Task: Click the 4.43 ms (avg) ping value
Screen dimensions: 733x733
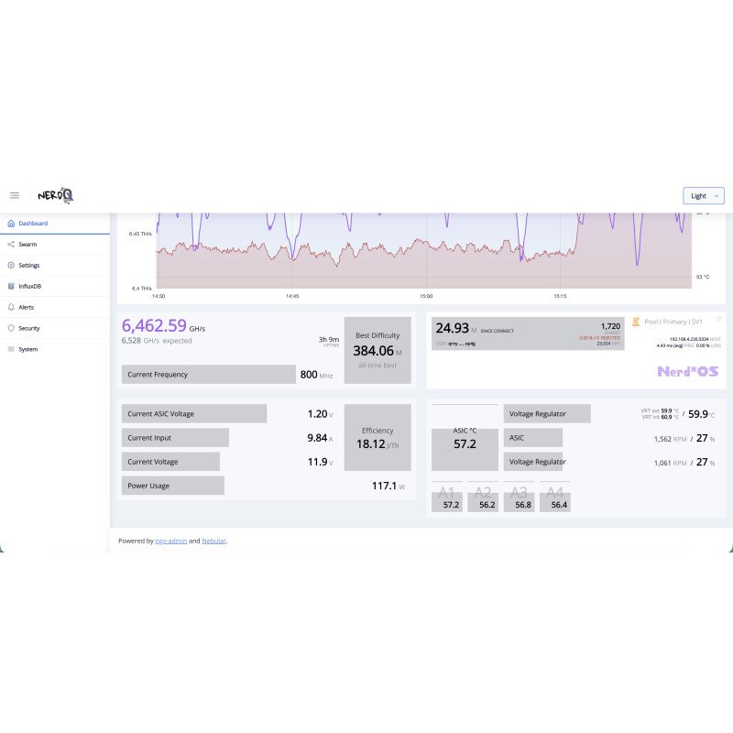Action: [x=670, y=345]
